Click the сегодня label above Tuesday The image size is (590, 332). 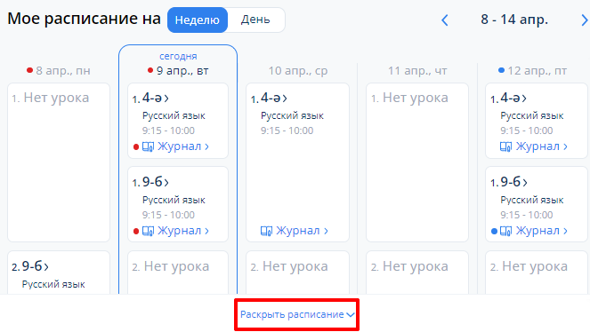click(x=178, y=56)
